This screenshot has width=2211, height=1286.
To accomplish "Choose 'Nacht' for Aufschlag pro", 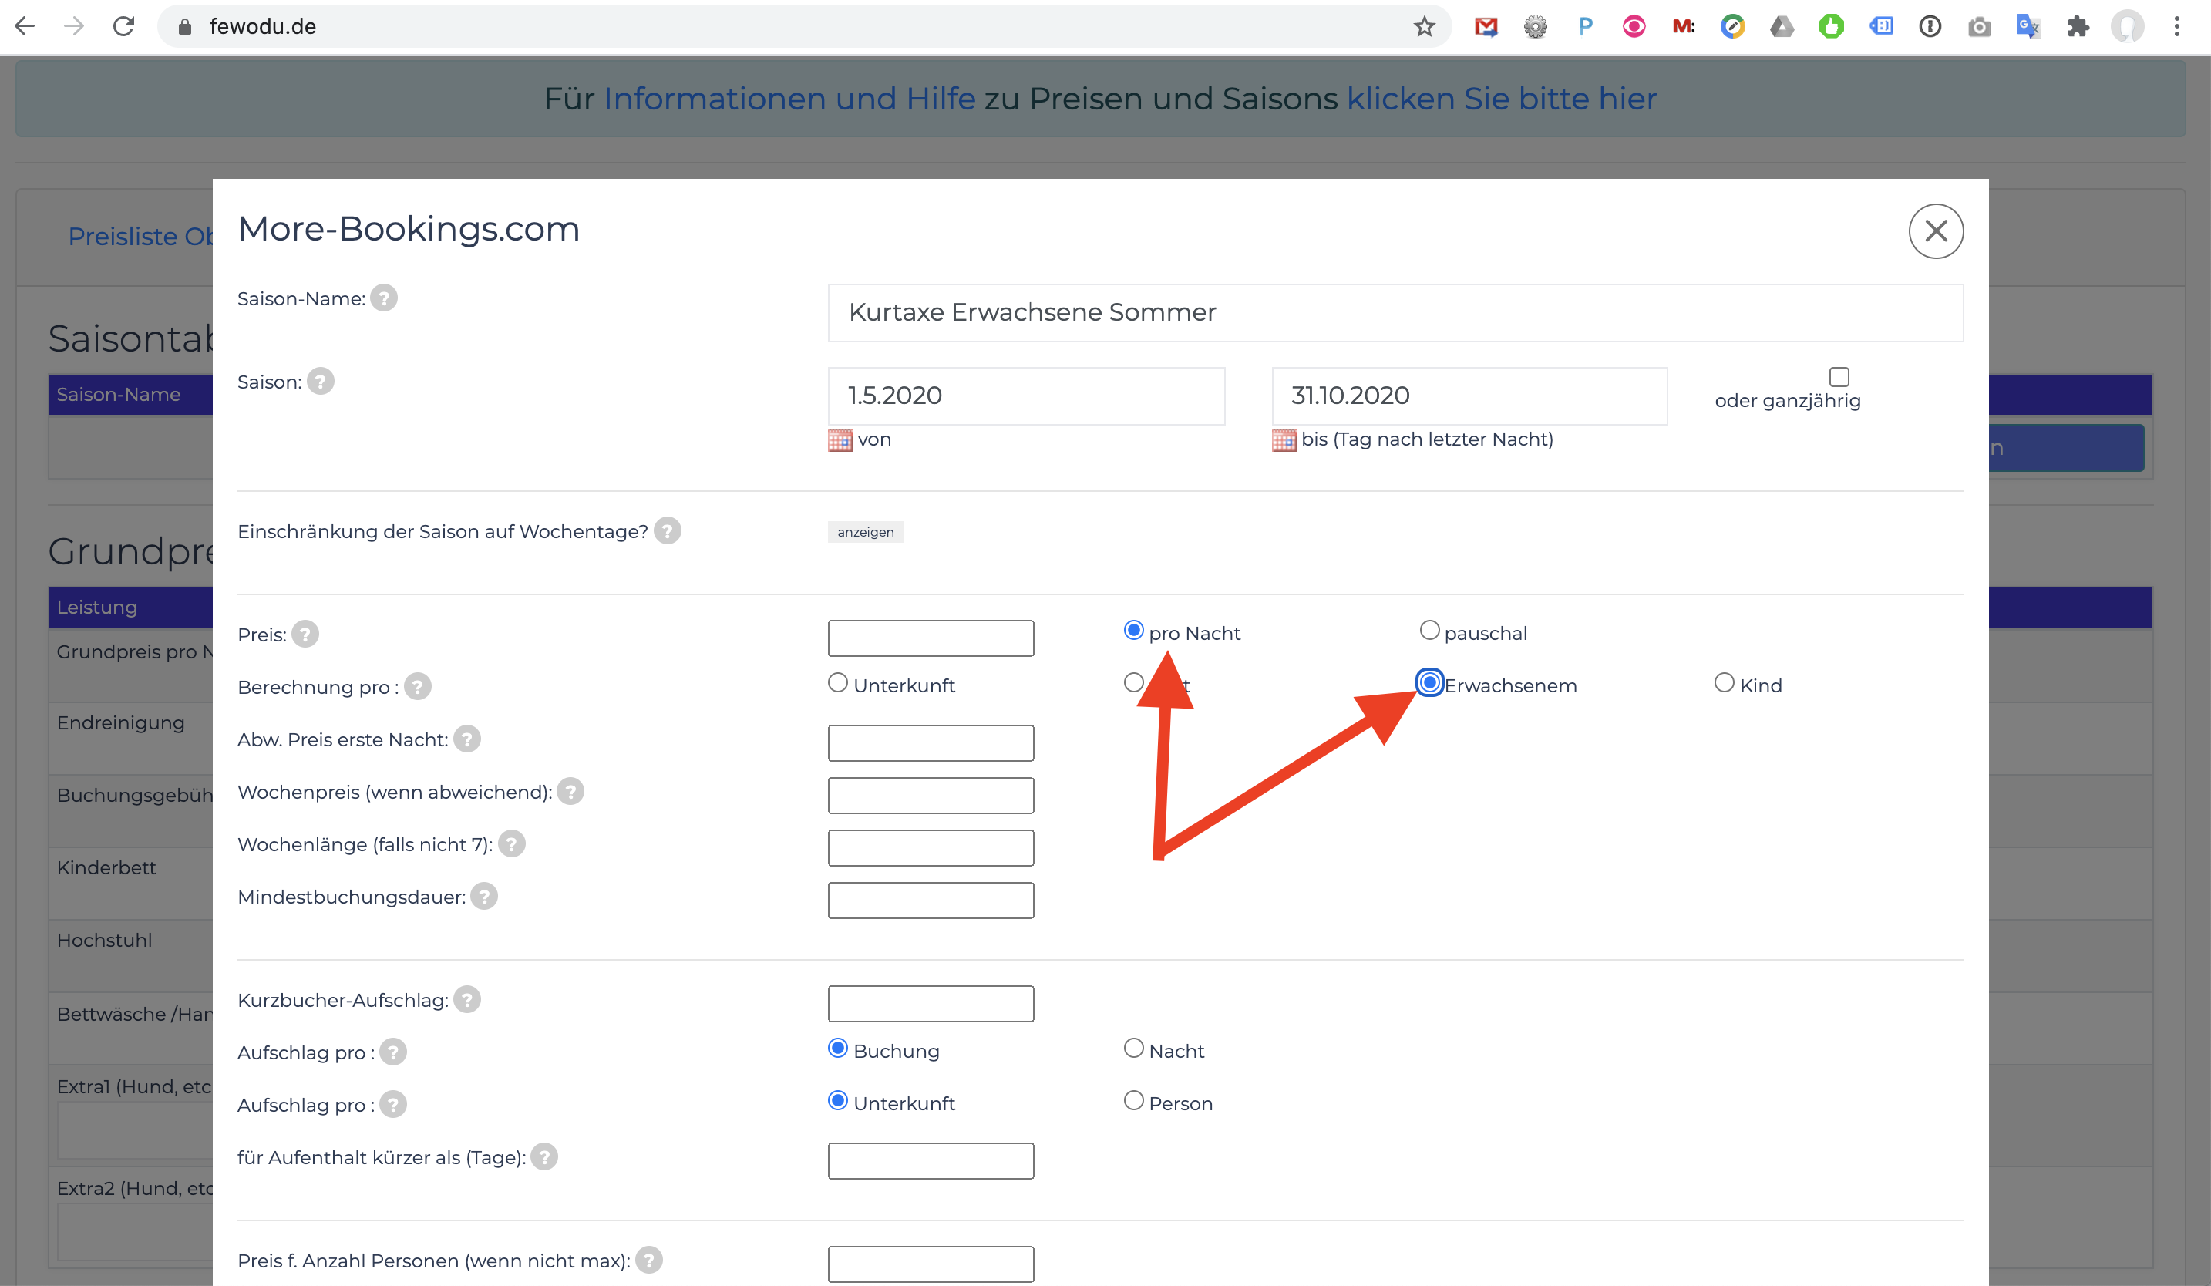I will pyautogui.click(x=1133, y=1049).
